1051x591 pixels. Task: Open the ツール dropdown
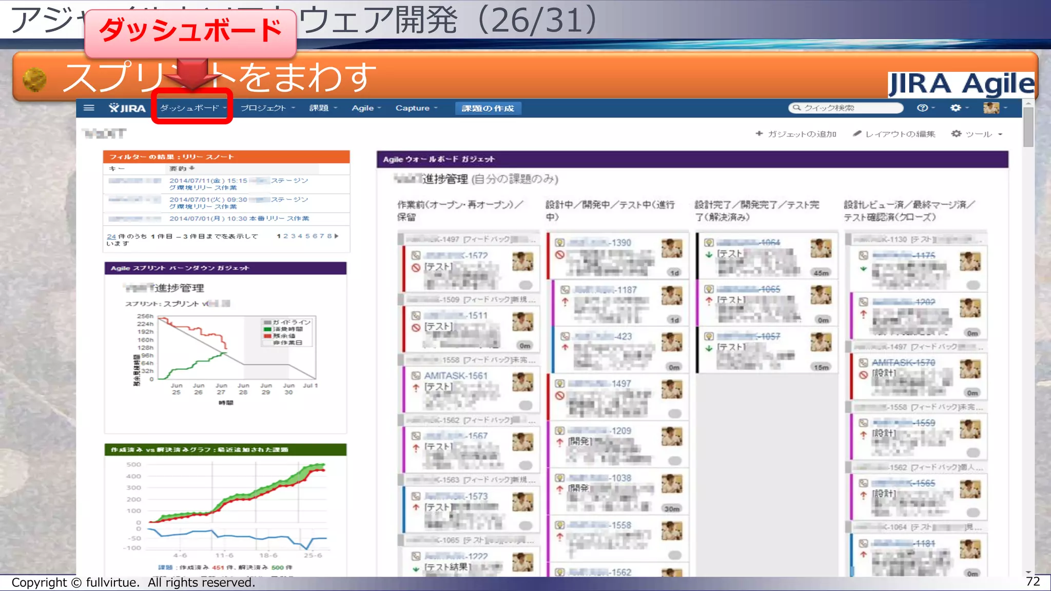[977, 134]
